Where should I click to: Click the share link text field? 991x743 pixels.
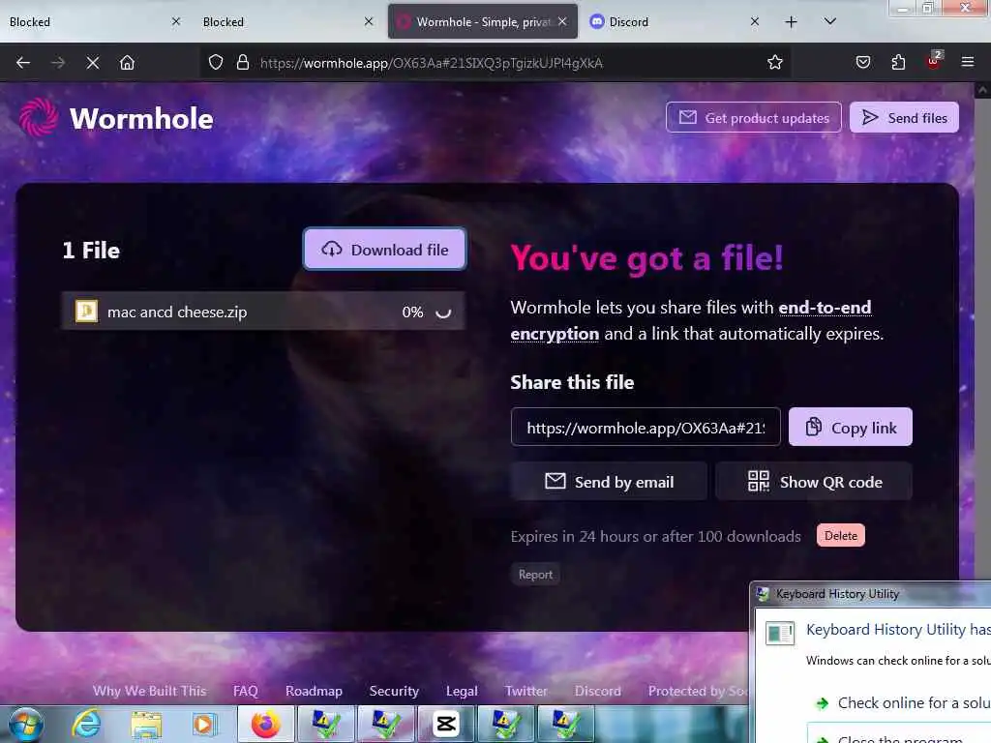(646, 428)
